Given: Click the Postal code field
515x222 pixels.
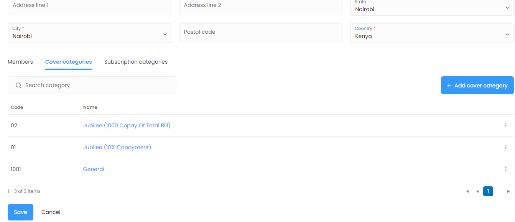Looking at the screenshot, I should tap(260, 33).
